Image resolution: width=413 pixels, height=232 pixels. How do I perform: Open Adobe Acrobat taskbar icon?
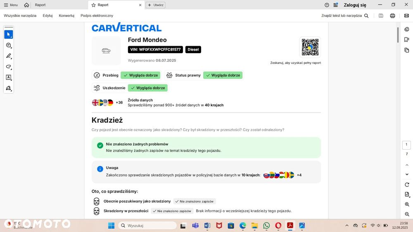point(290,226)
